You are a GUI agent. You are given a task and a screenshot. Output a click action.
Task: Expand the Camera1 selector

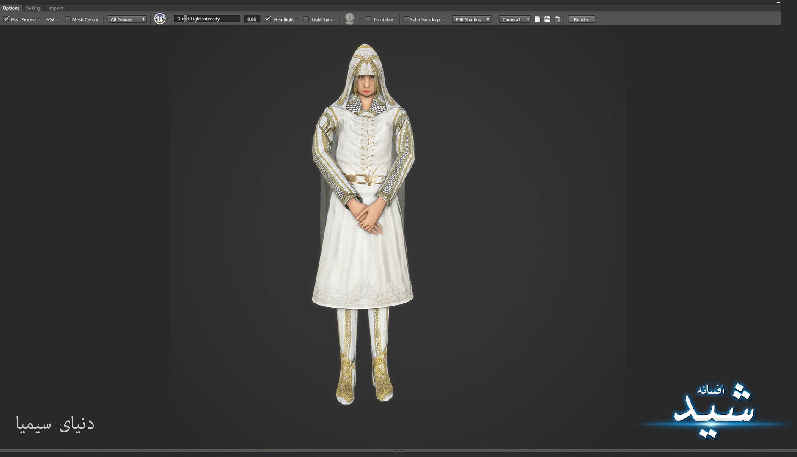pos(514,19)
